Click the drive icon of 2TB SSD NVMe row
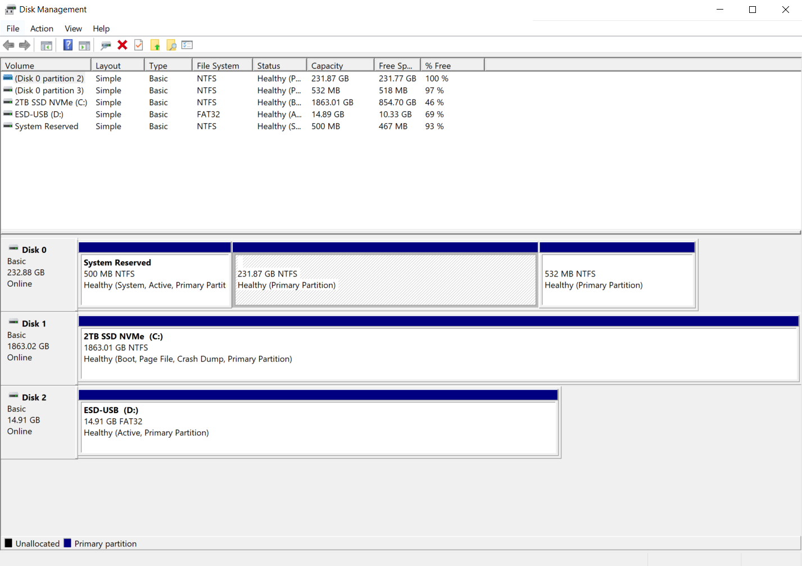Screen dimensions: 802x566 (8, 102)
